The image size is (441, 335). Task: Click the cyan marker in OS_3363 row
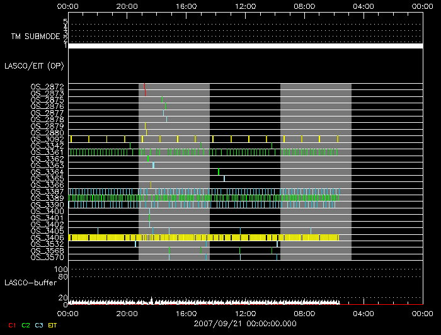pos(153,165)
